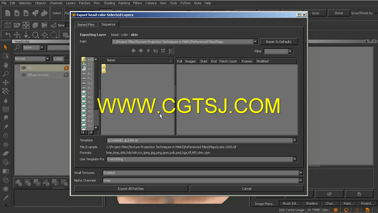Image resolution: width=378 pixels, height=213 pixels.
Task: Select the Zoom magnifier tool in left toolbox
Action: coord(6,74)
